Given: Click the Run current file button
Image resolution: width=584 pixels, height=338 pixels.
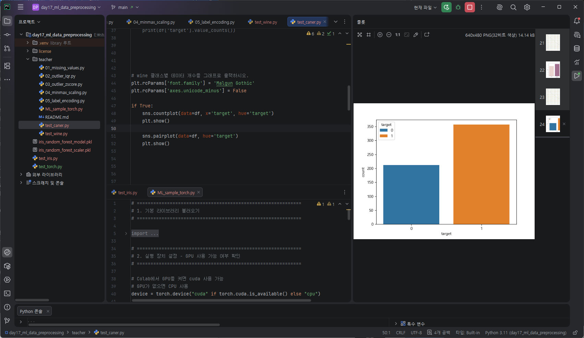Looking at the screenshot, I should (x=446, y=7).
